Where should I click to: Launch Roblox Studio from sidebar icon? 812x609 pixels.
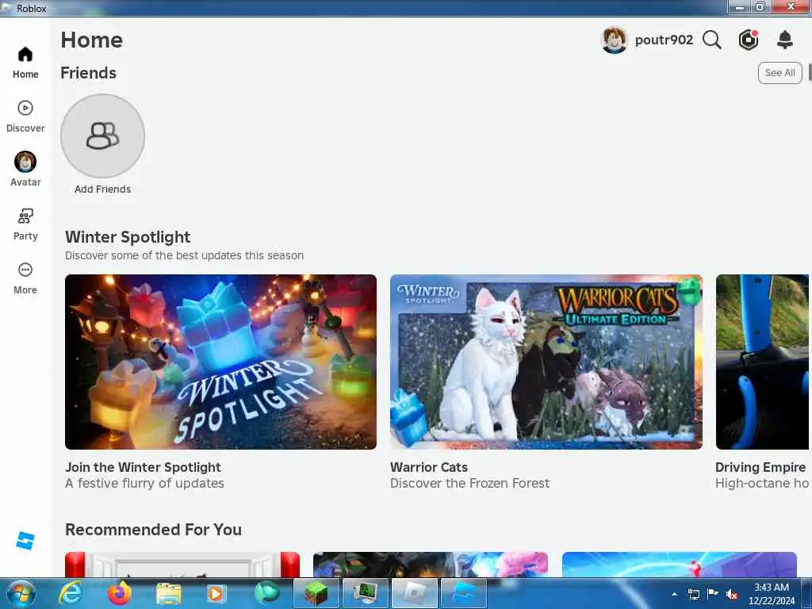25,541
